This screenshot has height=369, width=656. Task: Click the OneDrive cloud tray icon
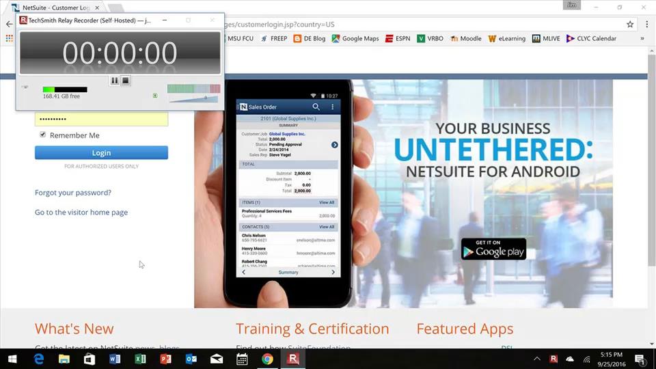tap(570, 359)
